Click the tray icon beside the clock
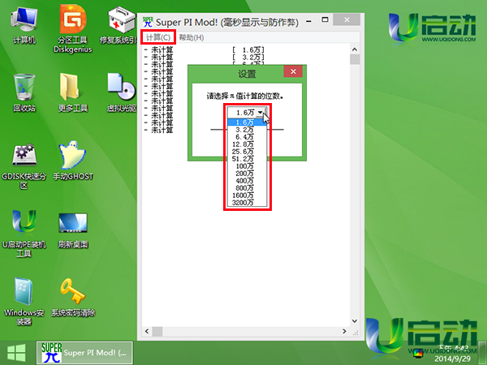 (418, 353)
